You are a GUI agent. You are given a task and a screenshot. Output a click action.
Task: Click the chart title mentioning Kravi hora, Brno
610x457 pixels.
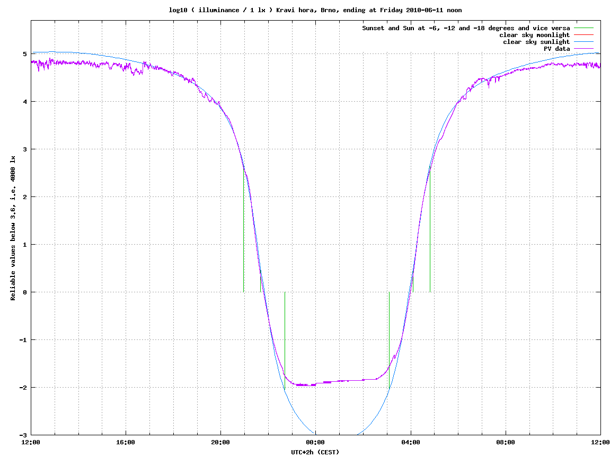coord(315,10)
